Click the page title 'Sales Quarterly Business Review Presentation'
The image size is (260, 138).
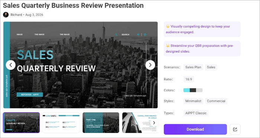73,6
